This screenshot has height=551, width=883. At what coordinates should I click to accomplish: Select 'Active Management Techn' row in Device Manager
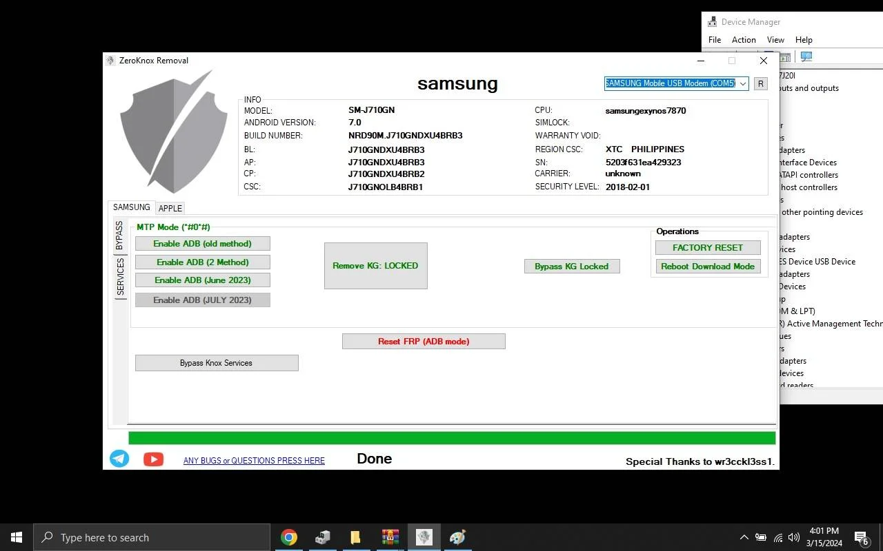click(x=831, y=324)
